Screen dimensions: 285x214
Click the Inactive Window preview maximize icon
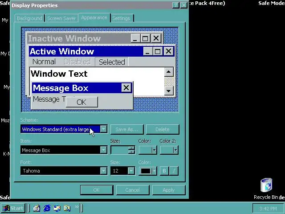[145, 38]
